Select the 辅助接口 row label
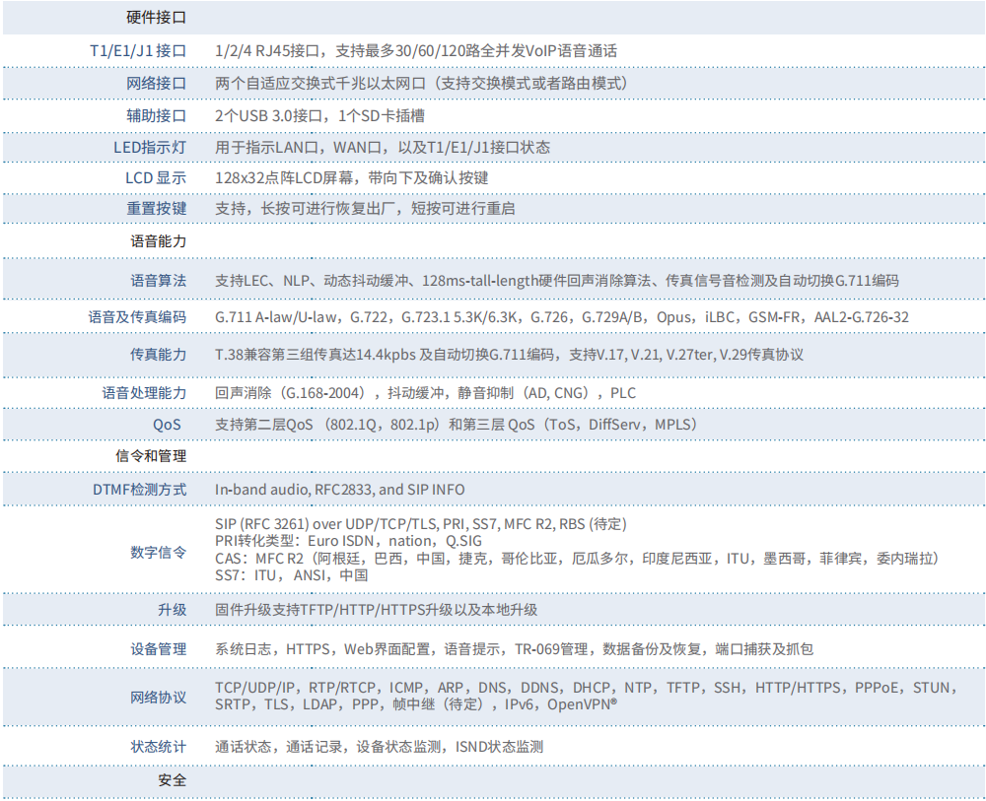Screen dimensions: 986x801 157,115
